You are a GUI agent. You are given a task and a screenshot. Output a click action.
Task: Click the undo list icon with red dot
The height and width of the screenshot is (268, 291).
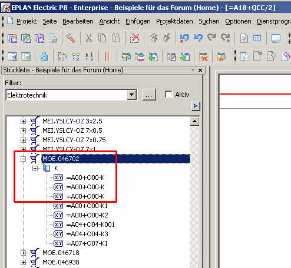tap(184, 38)
